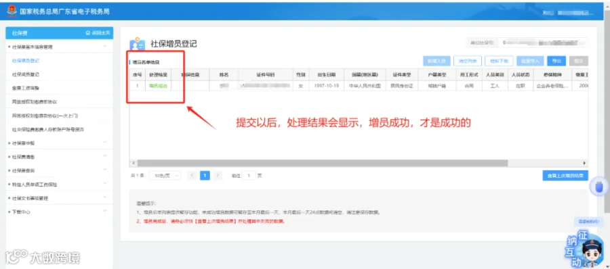Click page number 1 button

click(x=205, y=176)
